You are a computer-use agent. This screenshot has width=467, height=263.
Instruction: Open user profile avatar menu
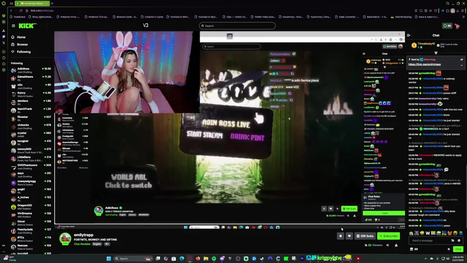(457, 26)
